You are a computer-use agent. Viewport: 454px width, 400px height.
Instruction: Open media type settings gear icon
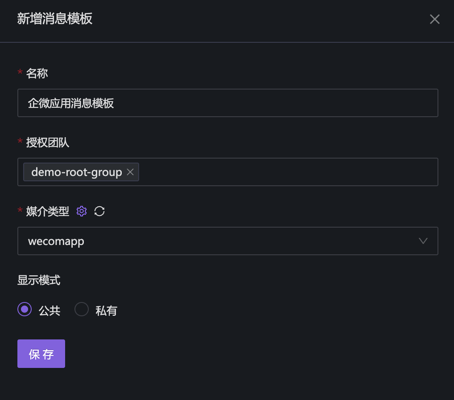coord(82,211)
